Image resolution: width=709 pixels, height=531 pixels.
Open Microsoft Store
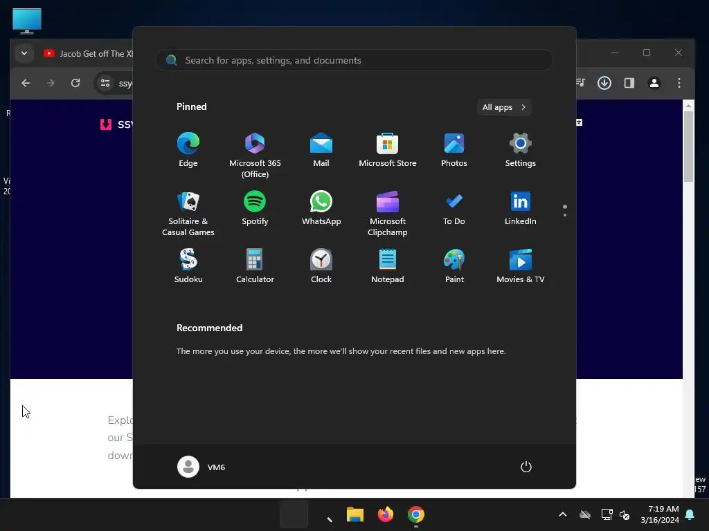388,151
